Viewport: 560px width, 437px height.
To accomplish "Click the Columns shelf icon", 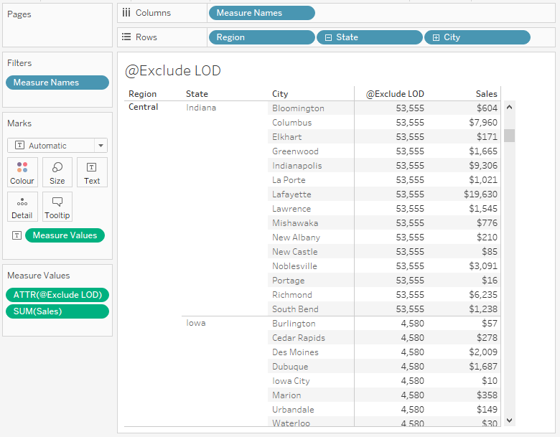I will click(x=126, y=13).
